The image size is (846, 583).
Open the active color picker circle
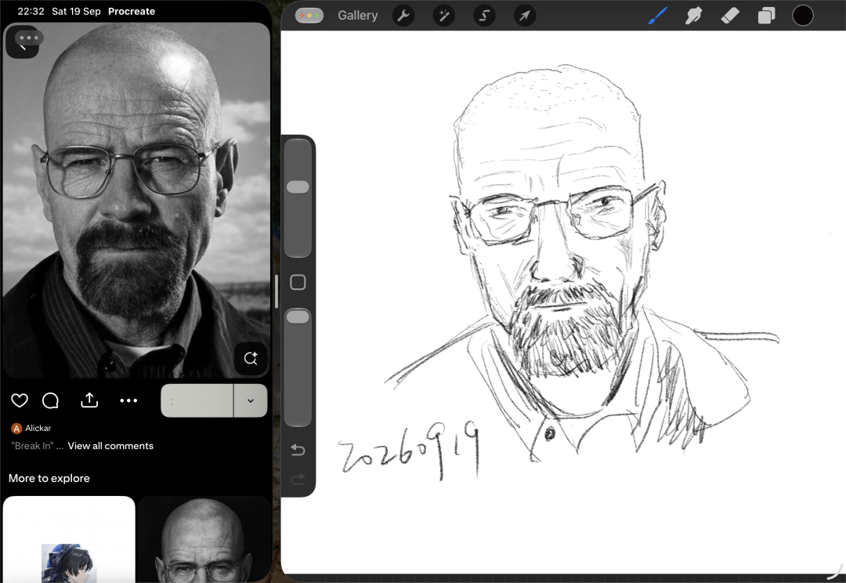point(802,16)
